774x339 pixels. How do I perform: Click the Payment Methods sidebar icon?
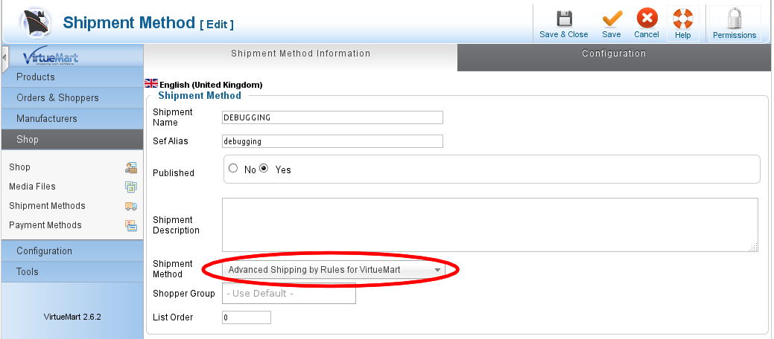[x=131, y=225]
